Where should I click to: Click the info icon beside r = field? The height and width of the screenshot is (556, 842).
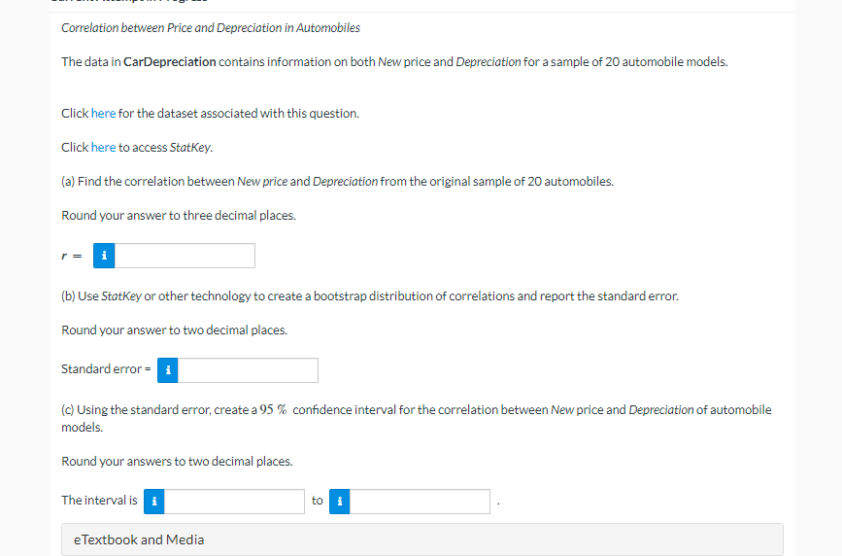point(104,256)
